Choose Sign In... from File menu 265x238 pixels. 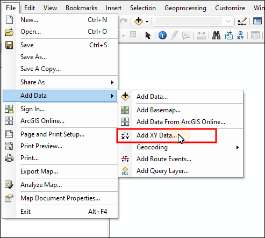pos(60,109)
